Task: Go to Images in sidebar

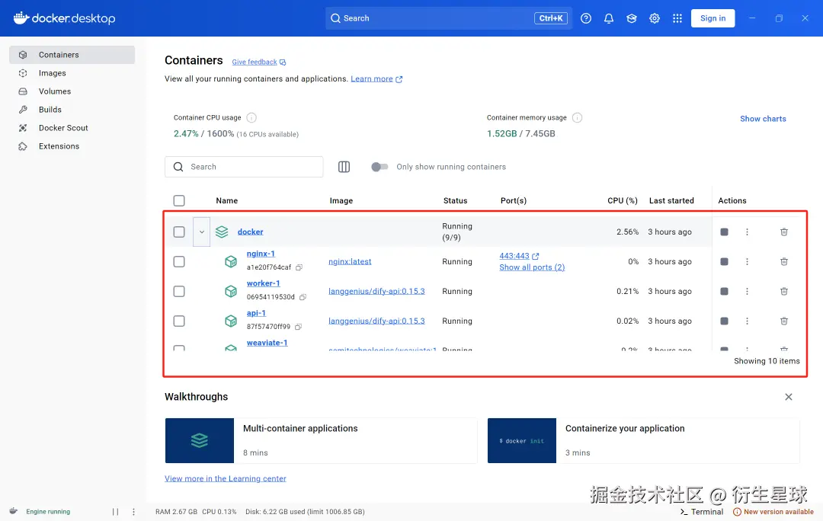Action: (72, 73)
